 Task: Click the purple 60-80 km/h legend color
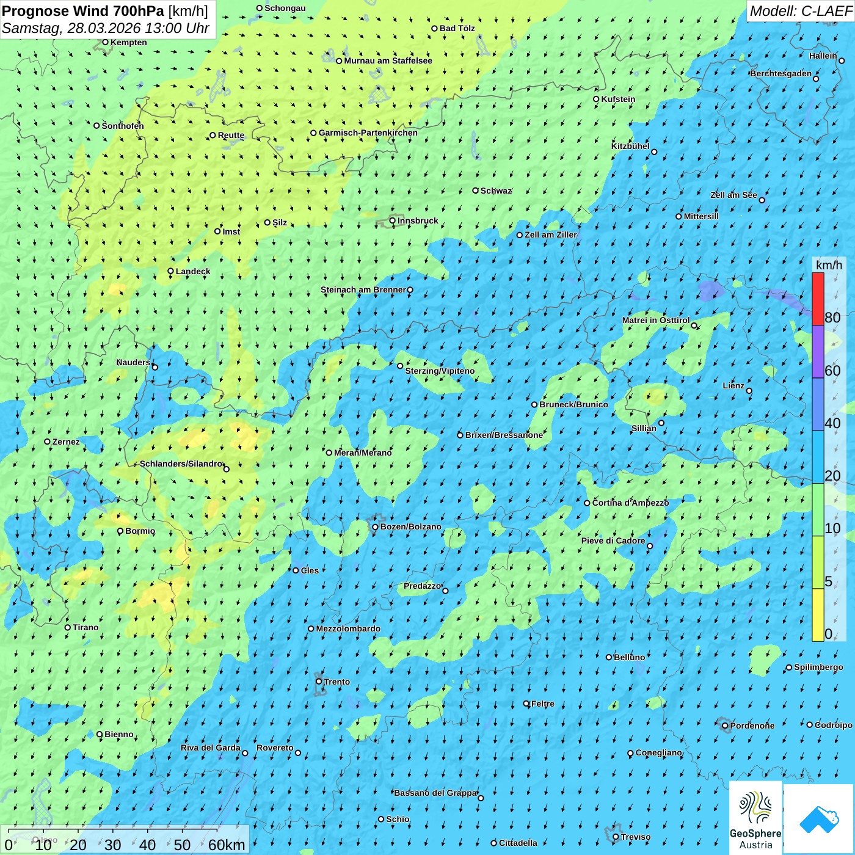pyautogui.click(x=818, y=352)
